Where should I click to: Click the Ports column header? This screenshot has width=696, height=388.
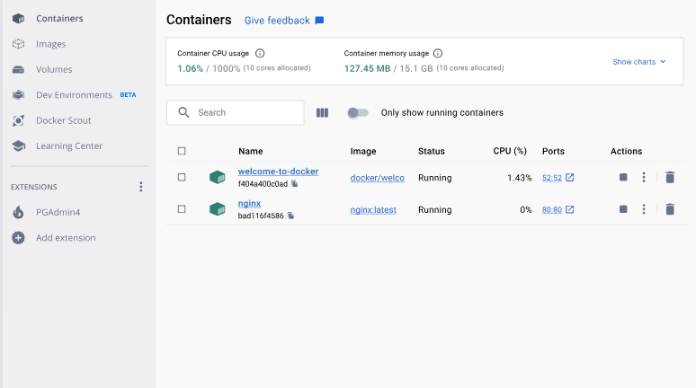[553, 151]
